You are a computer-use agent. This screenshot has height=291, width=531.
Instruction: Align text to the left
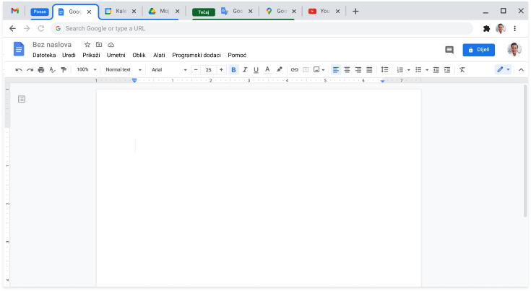click(336, 70)
